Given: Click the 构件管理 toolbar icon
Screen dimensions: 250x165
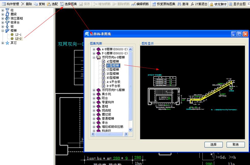Looking at the screenshot, I should pos(4,4).
